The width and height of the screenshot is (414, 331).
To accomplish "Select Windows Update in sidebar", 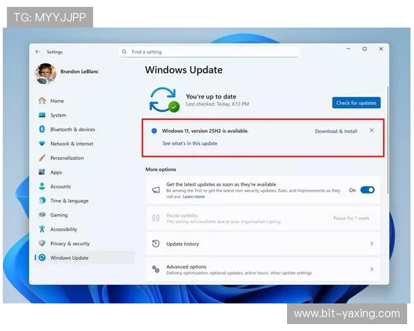I will [x=69, y=258].
